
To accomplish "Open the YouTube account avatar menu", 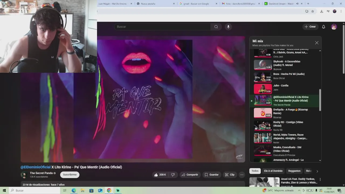I will [x=334, y=27].
